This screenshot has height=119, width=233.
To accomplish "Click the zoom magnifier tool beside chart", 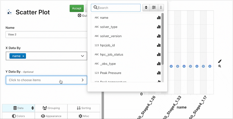I will (220, 66).
